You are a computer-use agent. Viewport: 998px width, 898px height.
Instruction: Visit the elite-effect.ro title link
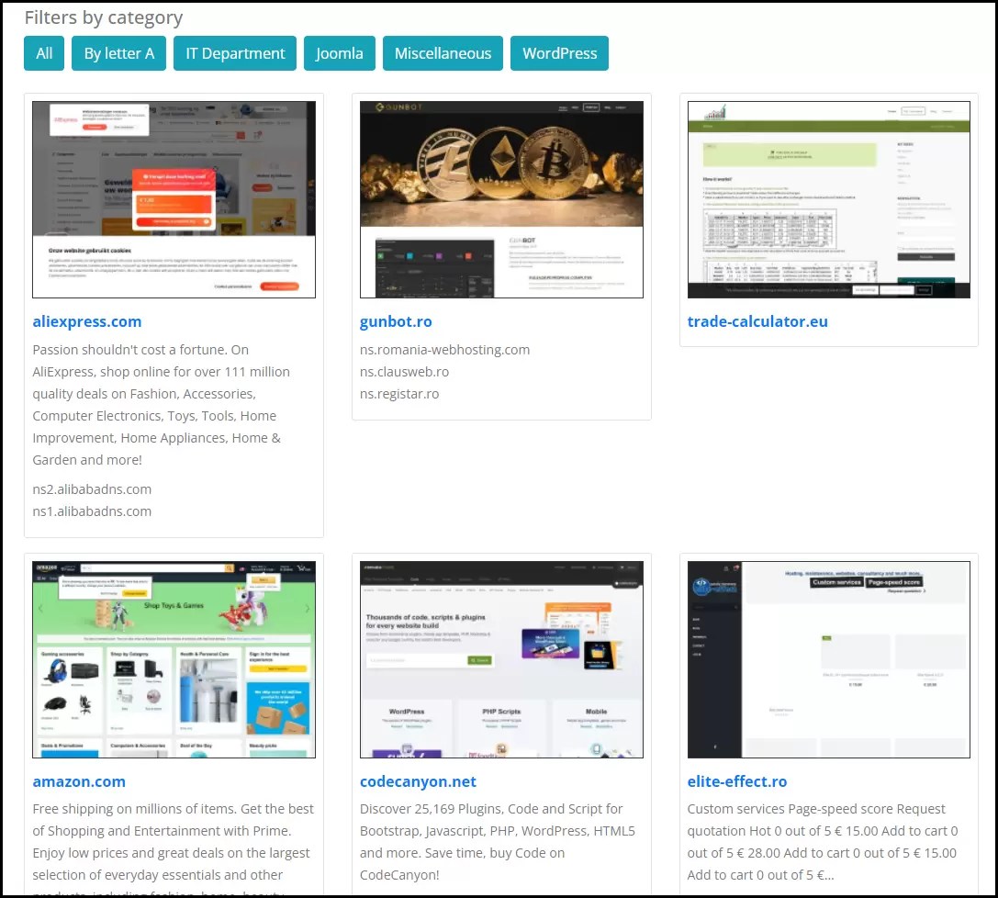(x=737, y=781)
